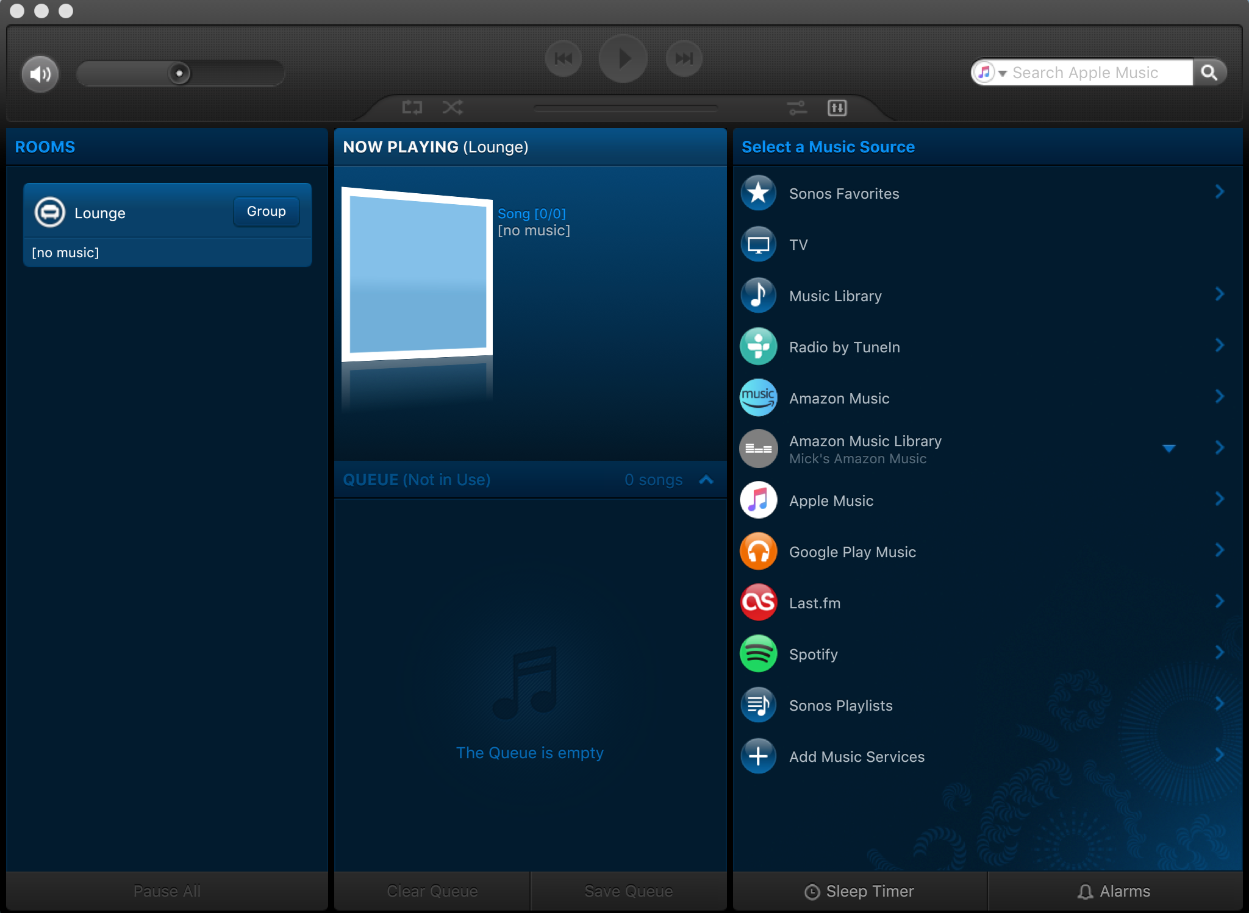Image resolution: width=1249 pixels, height=913 pixels.
Task: Click the TV source icon
Action: 758,244
